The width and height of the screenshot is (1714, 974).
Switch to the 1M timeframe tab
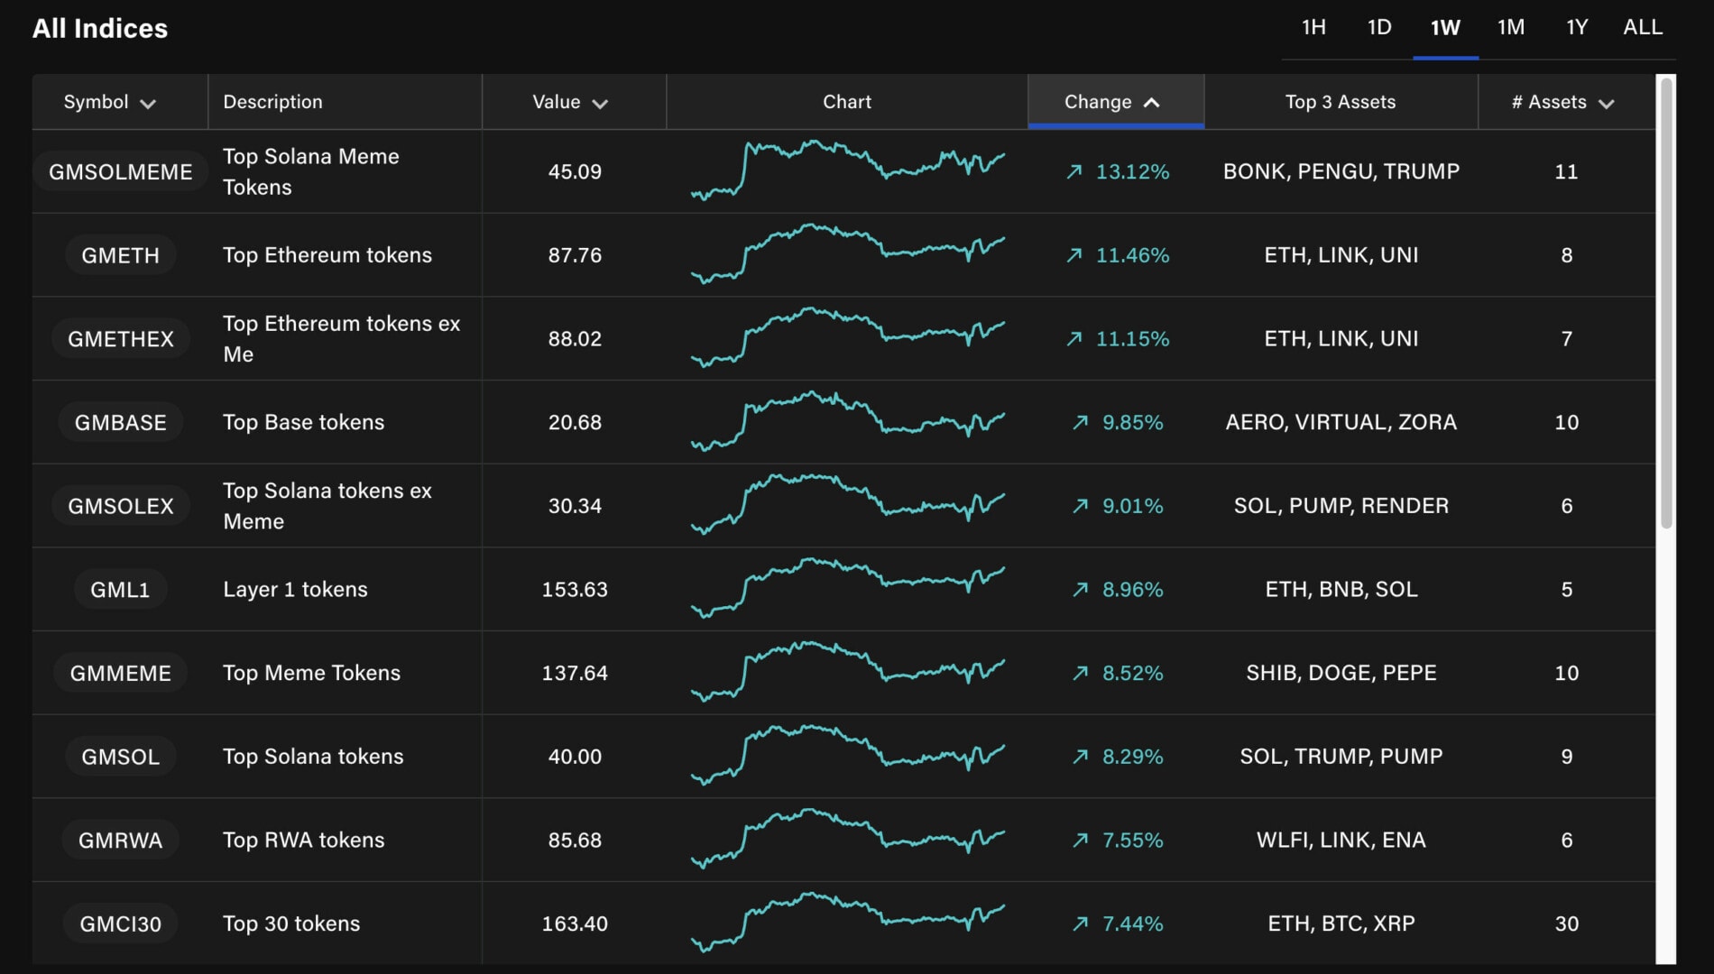[x=1510, y=27]
